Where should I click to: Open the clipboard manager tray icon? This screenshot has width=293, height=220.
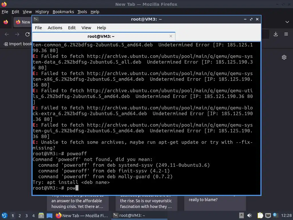point(260,215)
